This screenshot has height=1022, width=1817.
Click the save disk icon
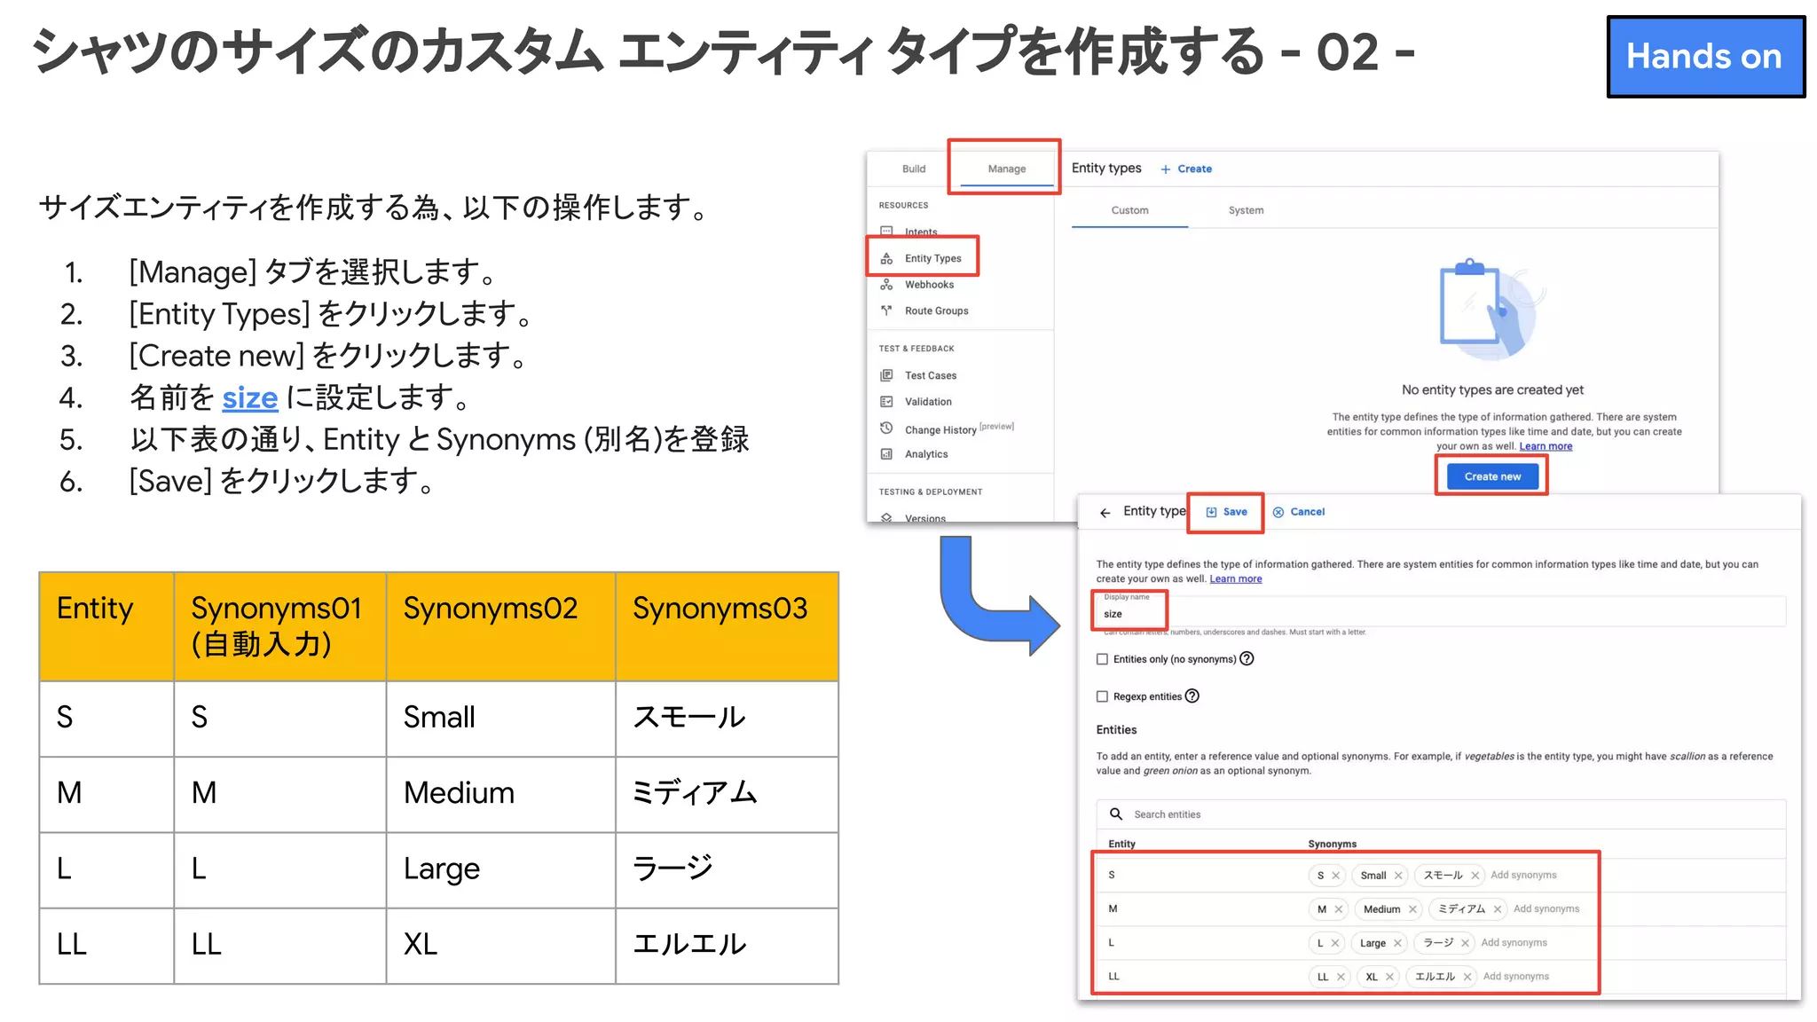(x=1212, y=512)
